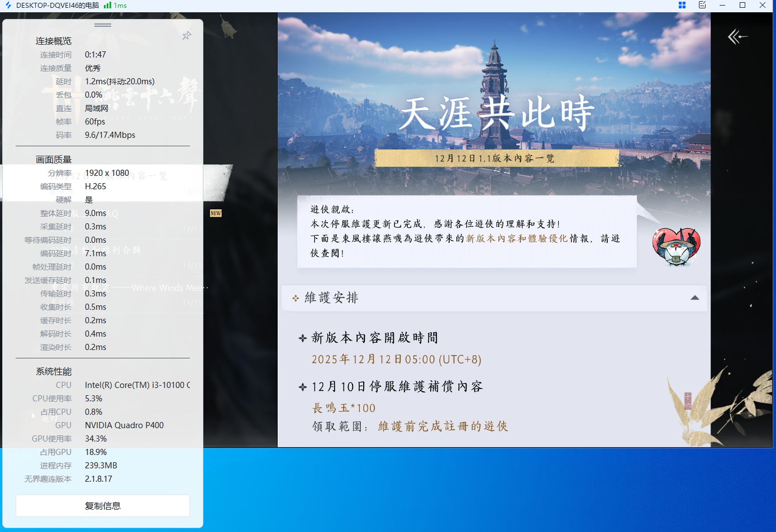Click the NEW badge on the announcement entry
Viewport: 776px width, 532px height.
click(x=216, y=213)
